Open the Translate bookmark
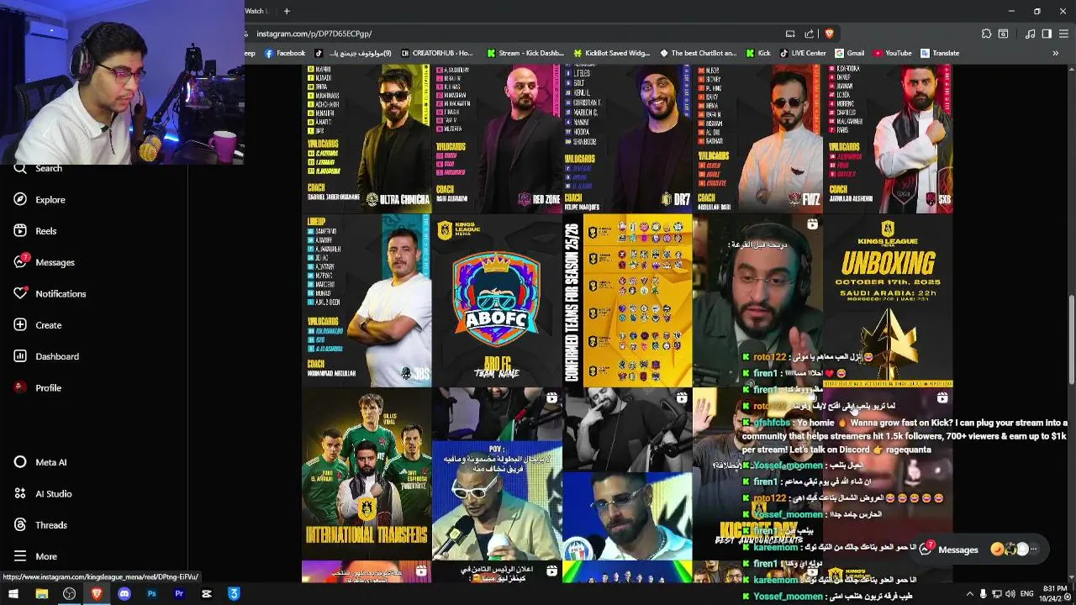 (940, 53)
